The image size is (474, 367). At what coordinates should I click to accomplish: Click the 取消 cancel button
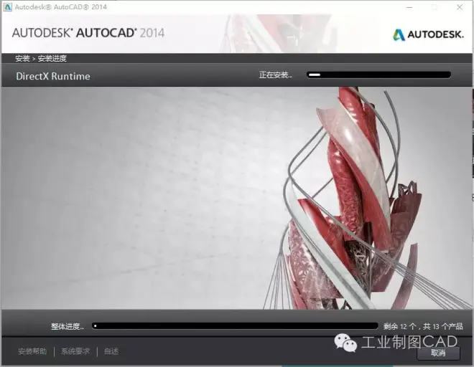click(x=438, y=353)
